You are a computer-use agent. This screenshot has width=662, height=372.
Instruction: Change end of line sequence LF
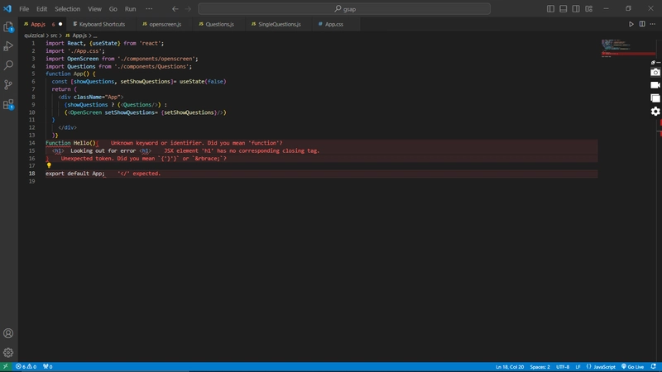tap(578, 366)
